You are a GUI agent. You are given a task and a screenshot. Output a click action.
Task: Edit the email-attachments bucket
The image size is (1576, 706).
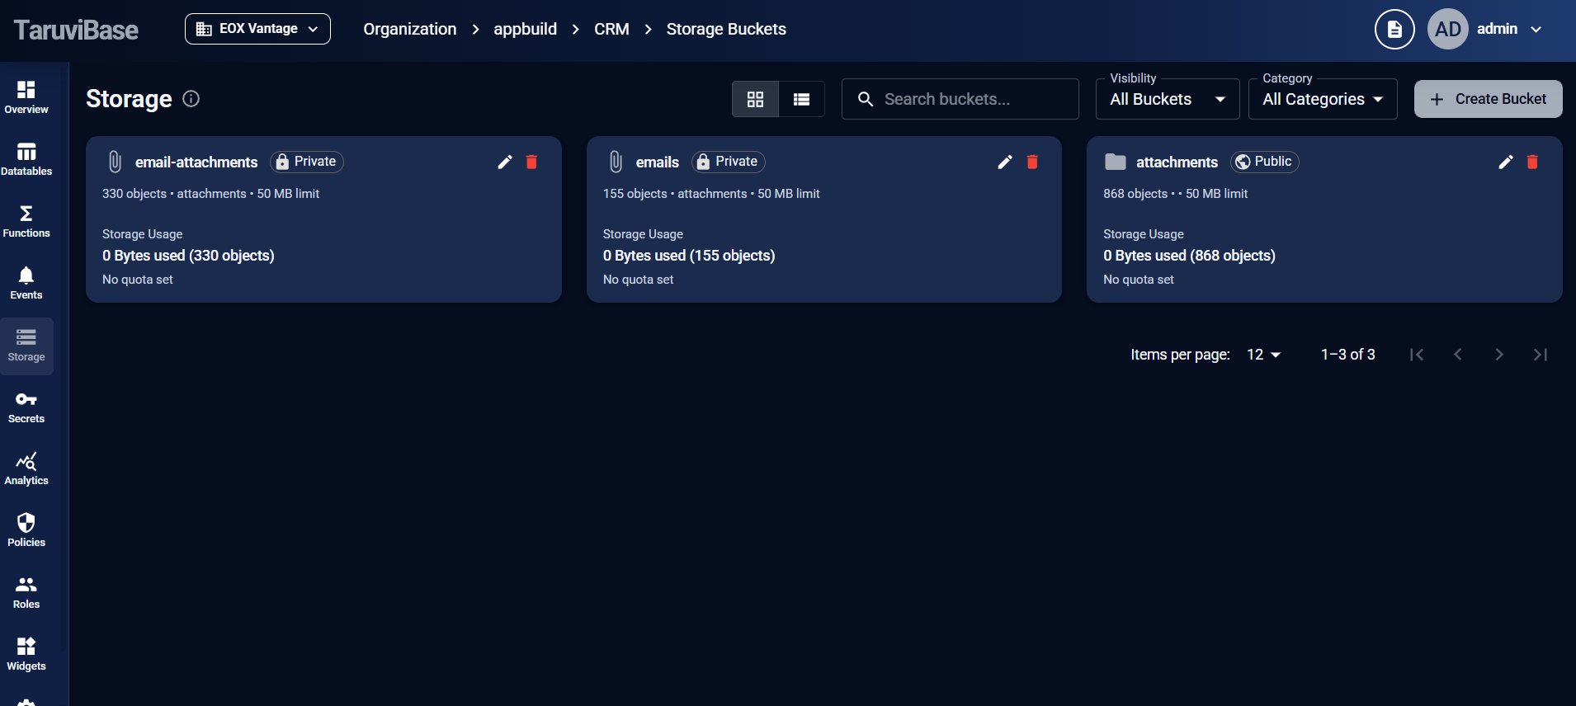coord(505,162)
